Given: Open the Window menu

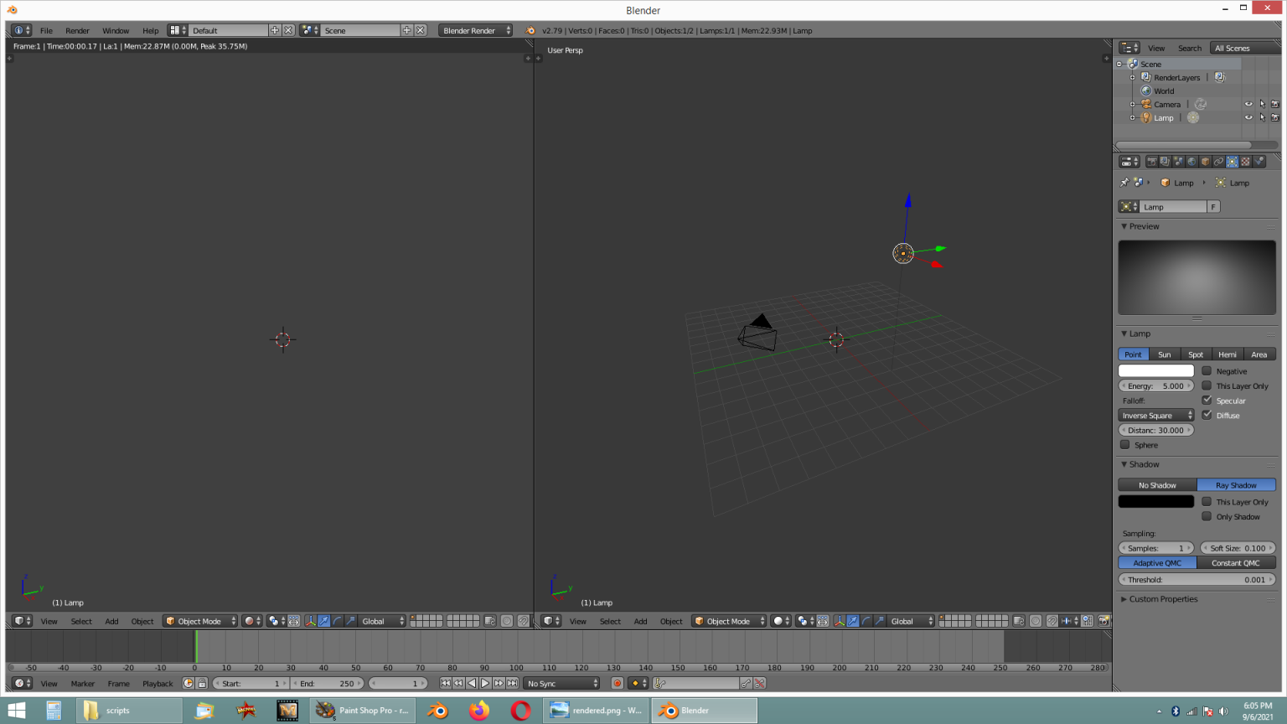Looking at the screenshot, I should coord(116,31).
